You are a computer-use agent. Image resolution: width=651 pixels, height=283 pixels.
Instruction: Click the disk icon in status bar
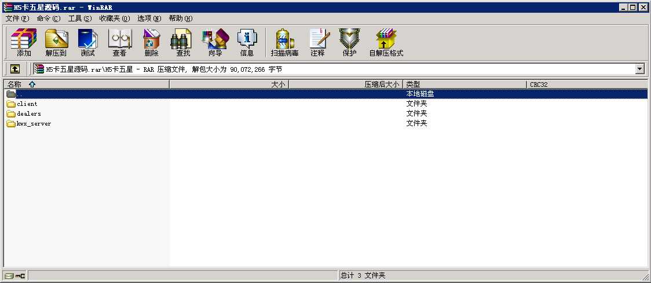coord(9,275)
